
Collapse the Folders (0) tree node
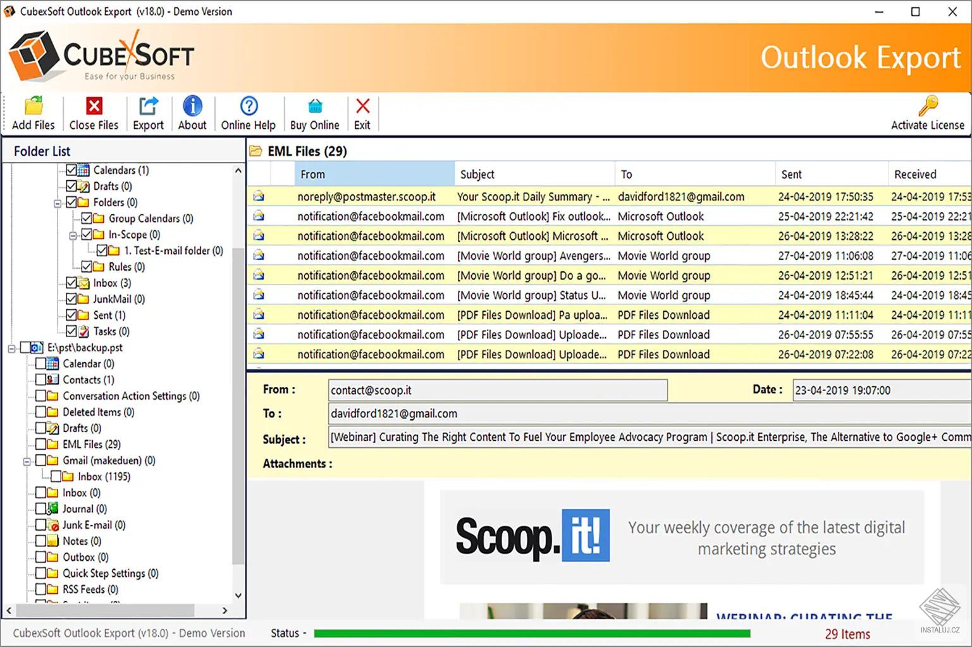(x=58, y=203)
